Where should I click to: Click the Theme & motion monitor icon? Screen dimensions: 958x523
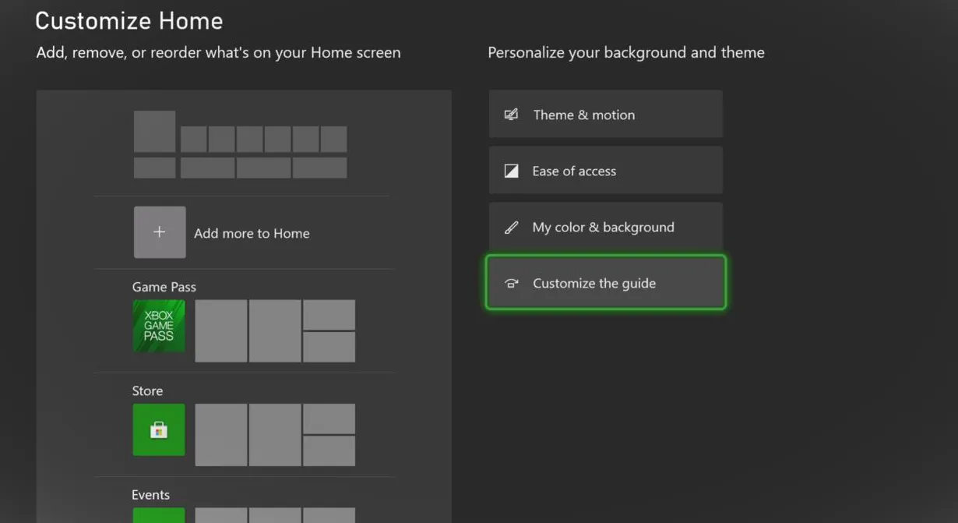point(511,115)
